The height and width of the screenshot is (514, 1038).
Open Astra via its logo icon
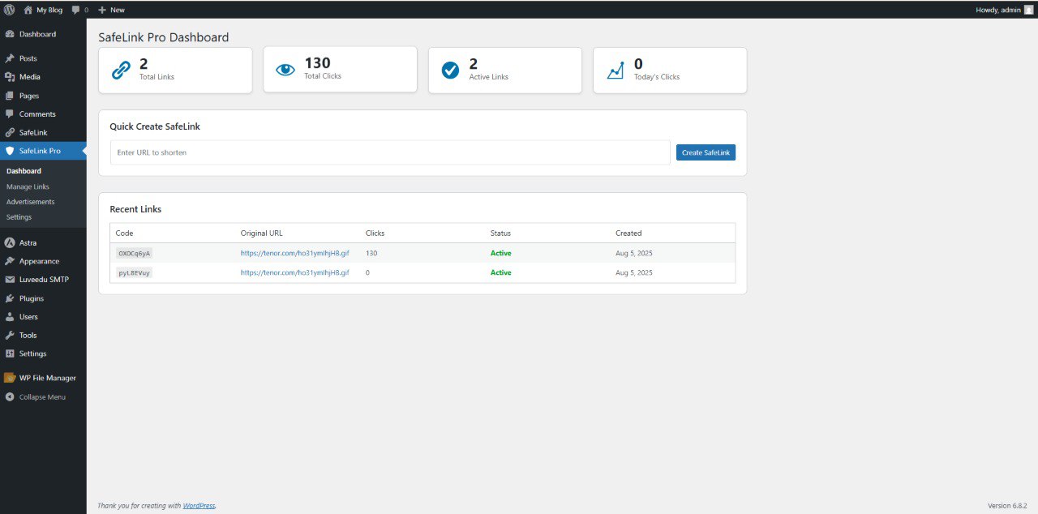[10, 242]
